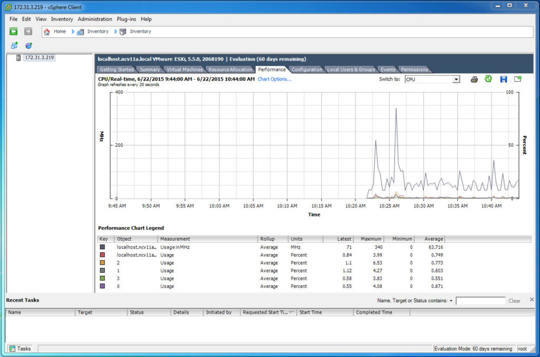
Task: Open the Help menu
Action: pos(146,19)
